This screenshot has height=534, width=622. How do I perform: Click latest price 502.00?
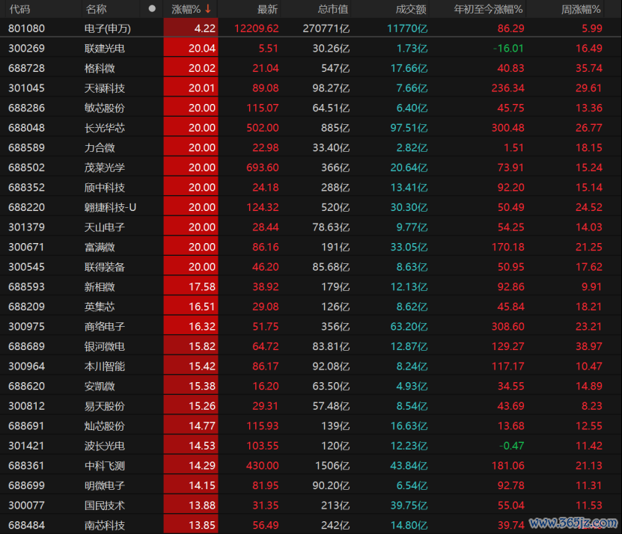click(262, 128)
